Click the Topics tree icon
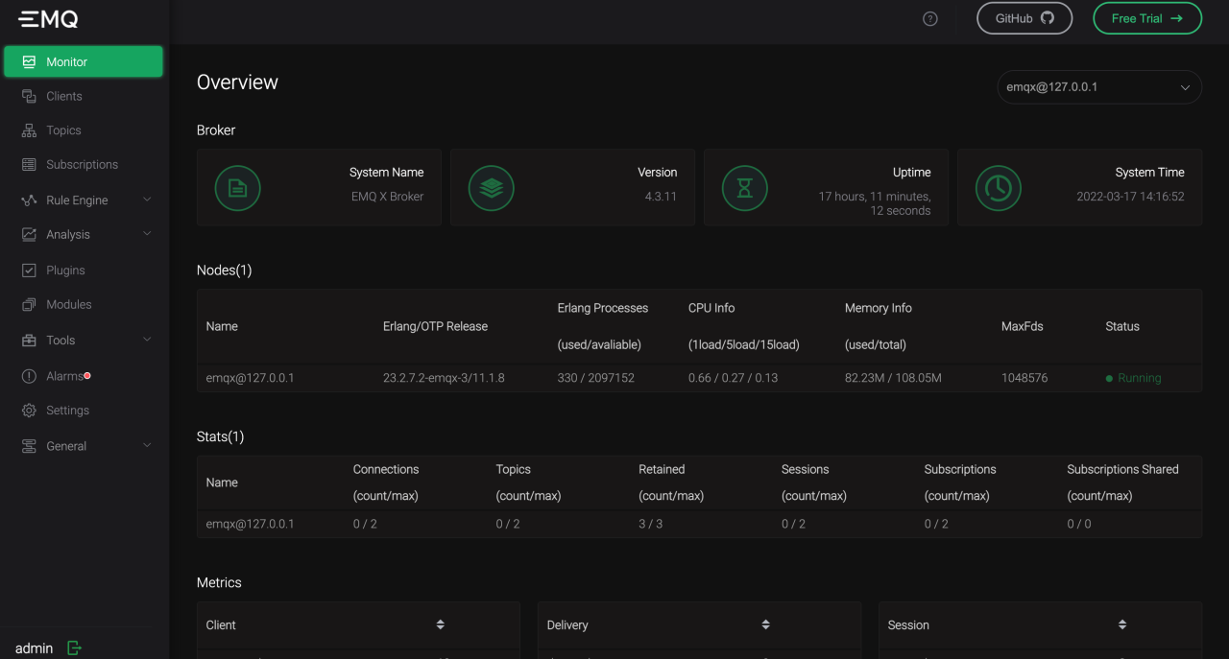Image resolution: width=1229 pixels, height=659 pixels. tap(29, 130)
